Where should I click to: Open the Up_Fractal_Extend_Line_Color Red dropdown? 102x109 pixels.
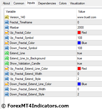pos(89,69)
